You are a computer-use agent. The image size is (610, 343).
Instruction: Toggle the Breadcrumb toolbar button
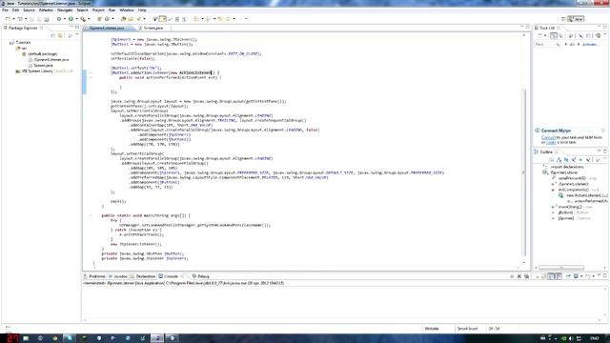pyautogui.click(x=154, y=19)
